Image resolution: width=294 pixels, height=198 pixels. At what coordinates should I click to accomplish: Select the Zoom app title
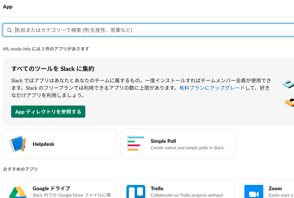point(275,189)
